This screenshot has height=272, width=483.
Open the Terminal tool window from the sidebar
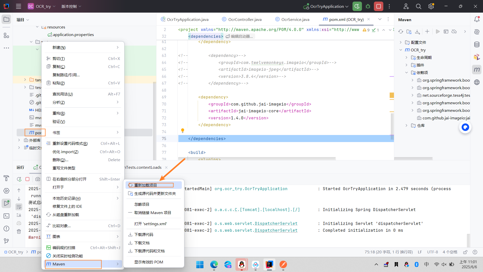pyautogui.click(x=6, y=216)
